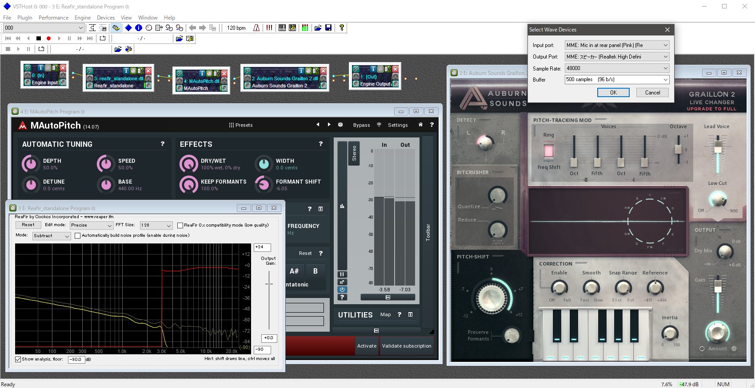Open the PlugIn menu
The height and width of the screenshot is (388, 755).
[25, 18]
